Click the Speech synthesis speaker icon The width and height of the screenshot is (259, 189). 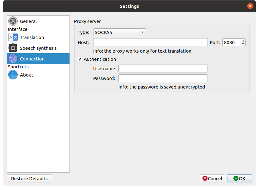coord(13,48)
